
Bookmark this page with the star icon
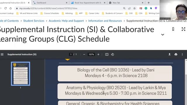point(134,8)
